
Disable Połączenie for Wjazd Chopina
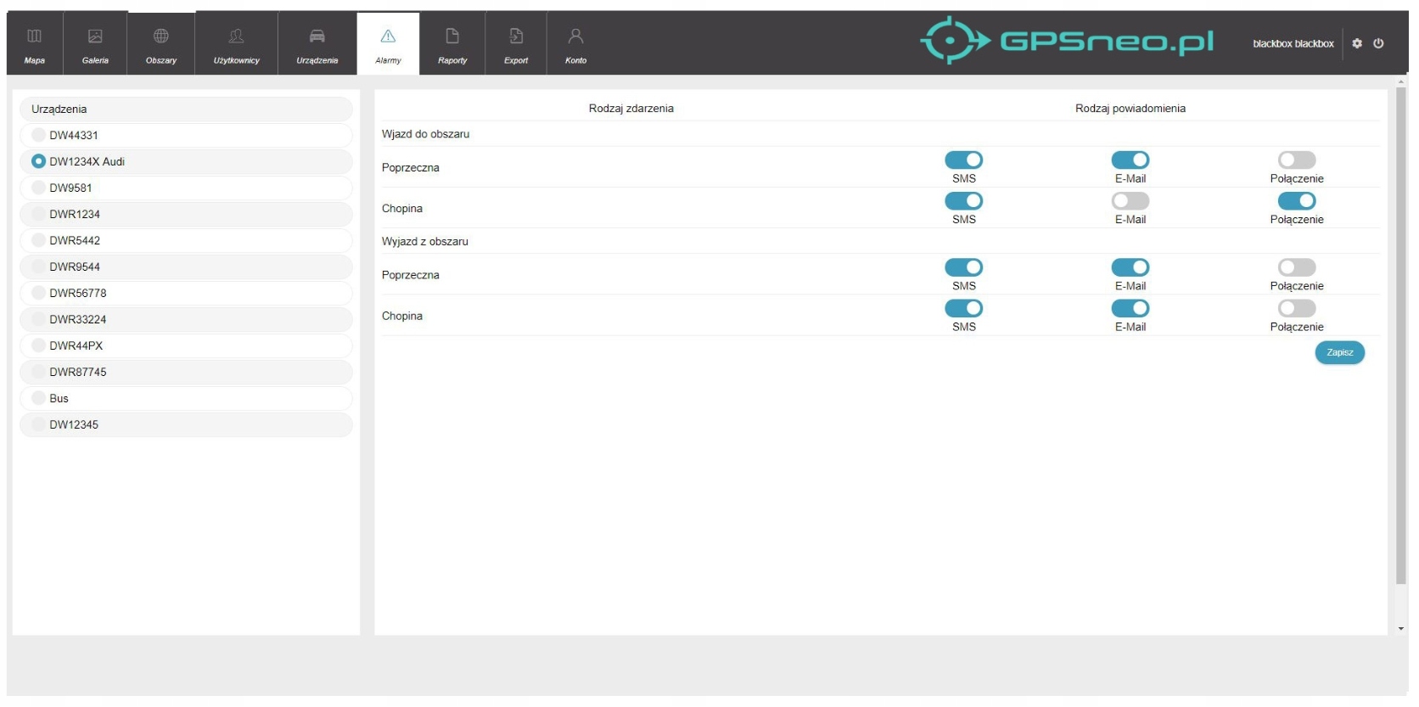click(x=1297, y=200)
